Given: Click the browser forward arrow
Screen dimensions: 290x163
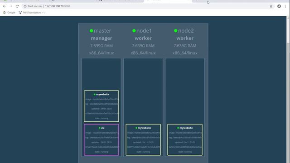Looking at the screenshot, I should click(x=11, y=6).
